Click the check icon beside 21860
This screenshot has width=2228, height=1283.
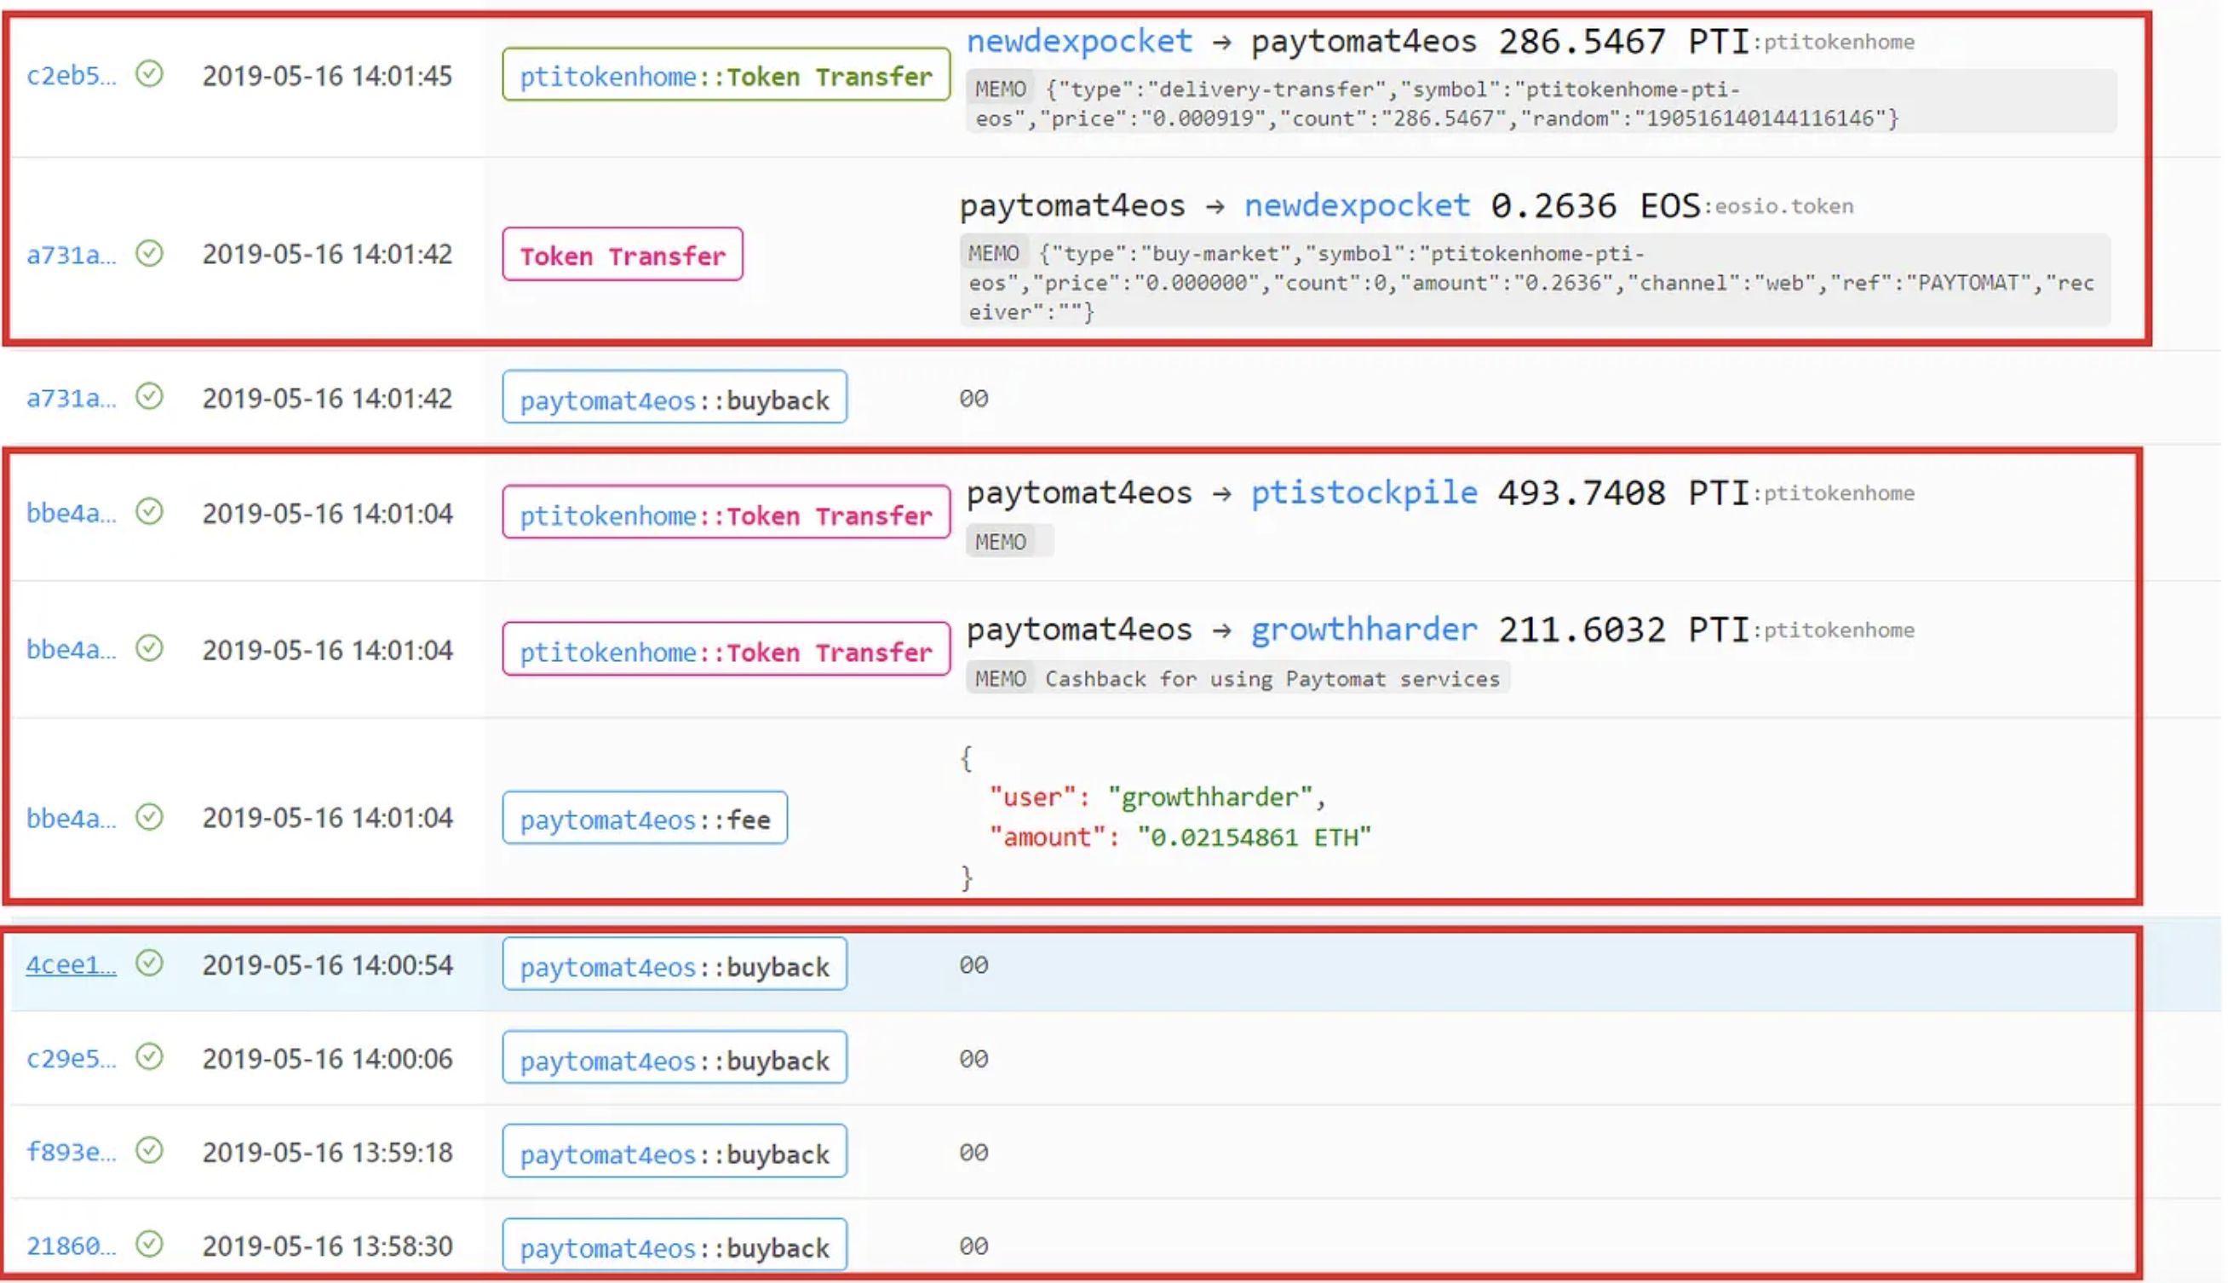point(150,1244)
